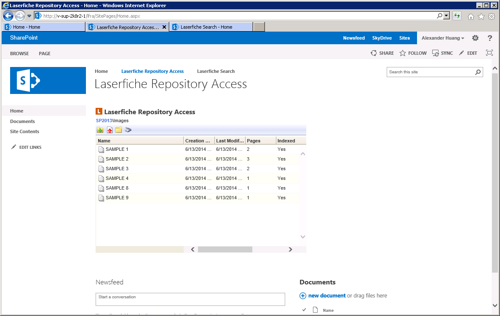Click the repository list scroll-down arrow
This screenshot has width=500, height=316.
click(303, 237)
